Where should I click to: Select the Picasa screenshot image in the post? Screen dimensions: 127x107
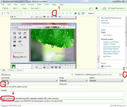click(x=43, y=46)
